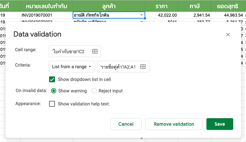Viewport: 246px width, 142px height.
Task: Select the ราคา column header
Action: point(162,6)
